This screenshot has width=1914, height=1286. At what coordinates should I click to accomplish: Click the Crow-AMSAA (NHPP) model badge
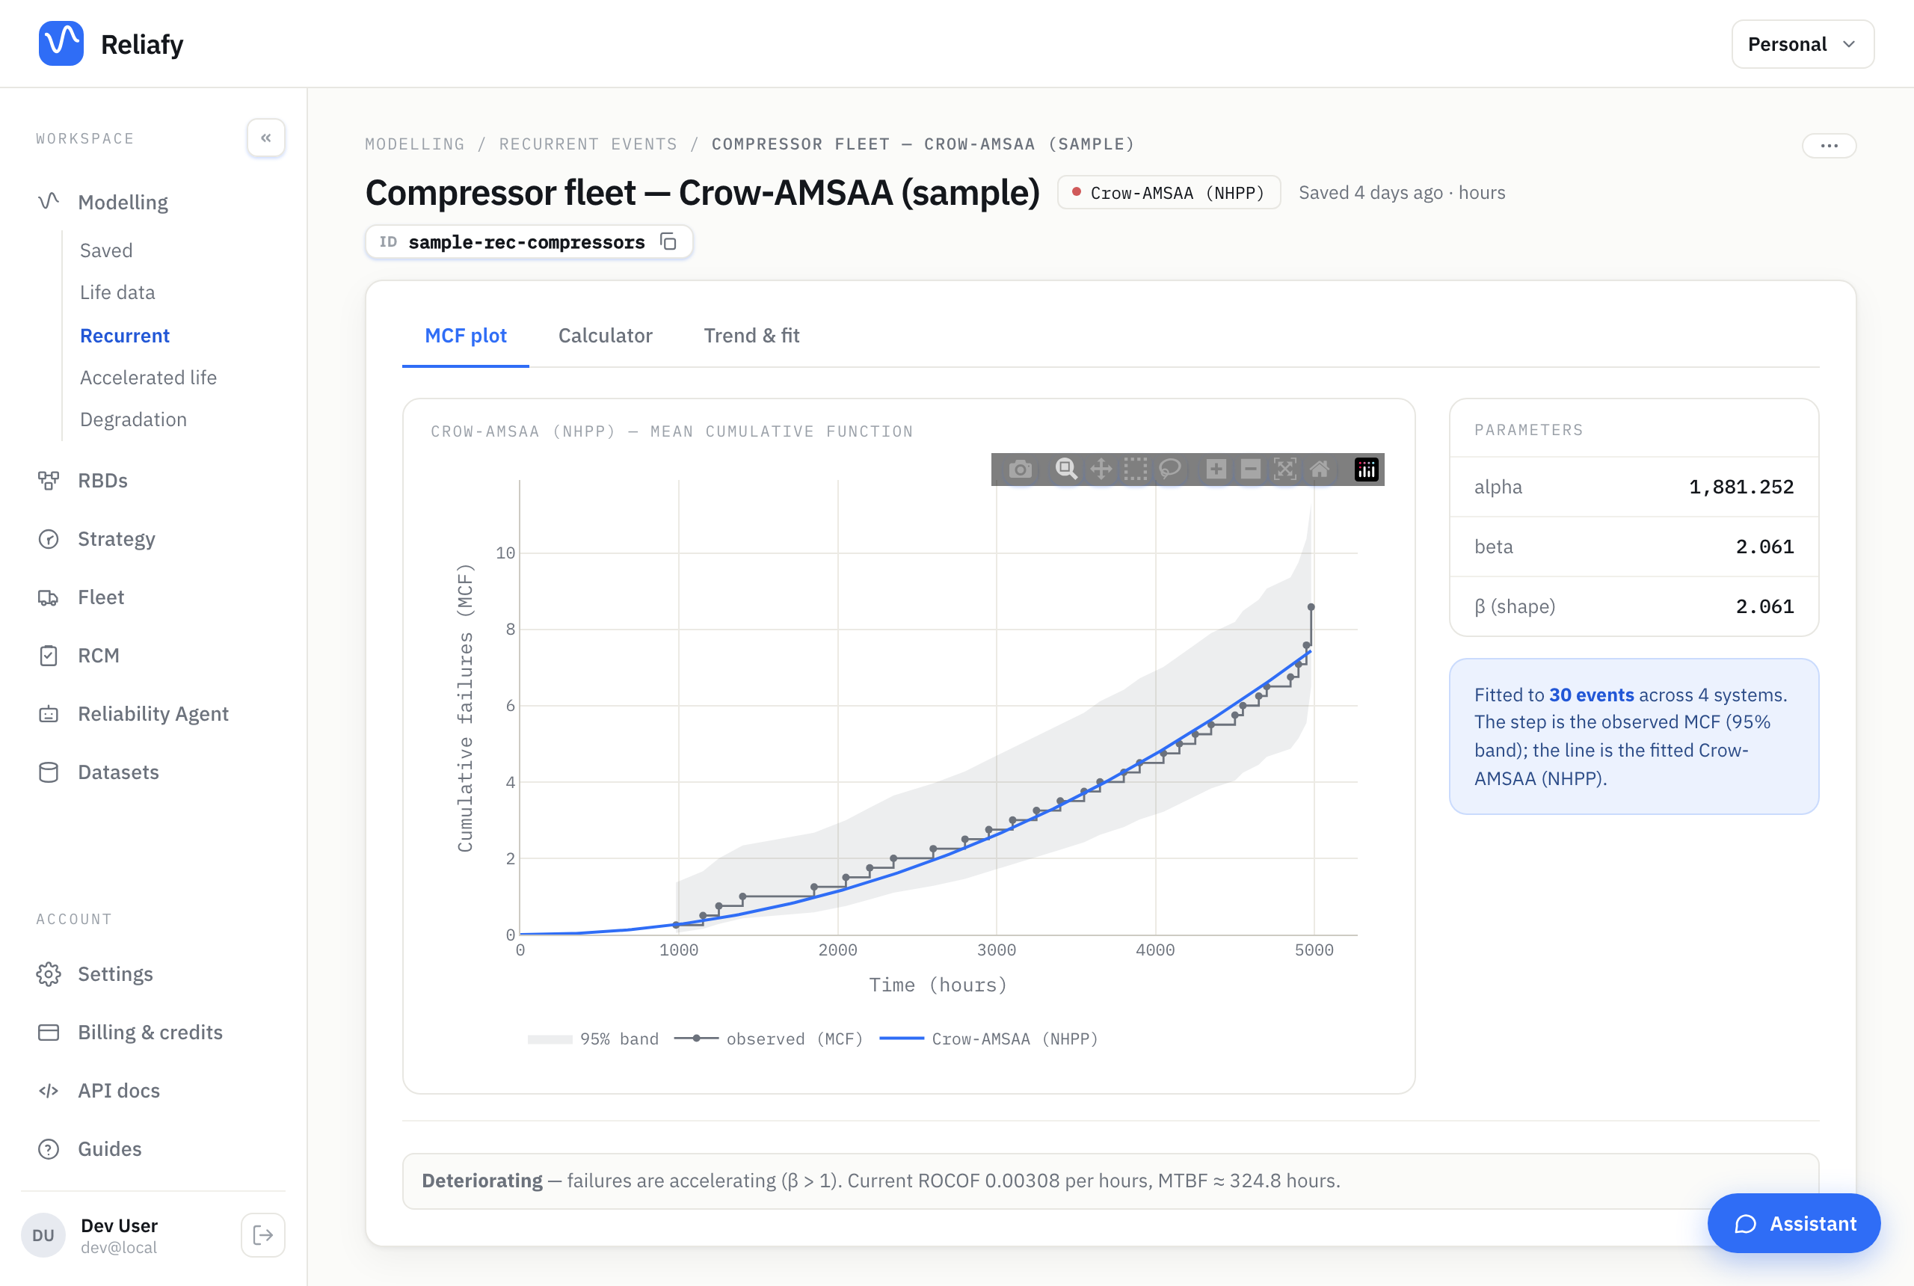point(1169,193)
